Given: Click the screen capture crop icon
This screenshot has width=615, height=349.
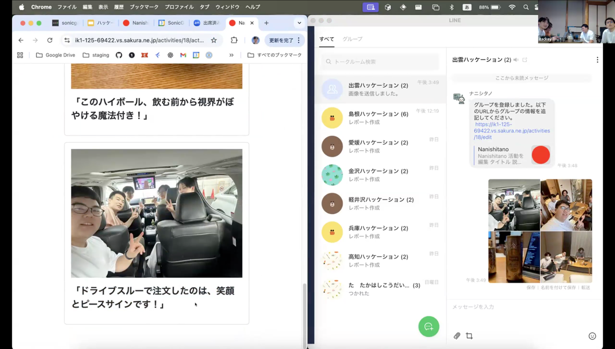Looking at the screenshot, I should (x=469, y=336).
